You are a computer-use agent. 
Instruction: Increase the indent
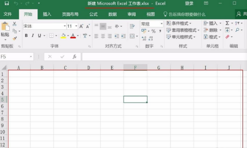pyautogui.click(x=123, y=36)
